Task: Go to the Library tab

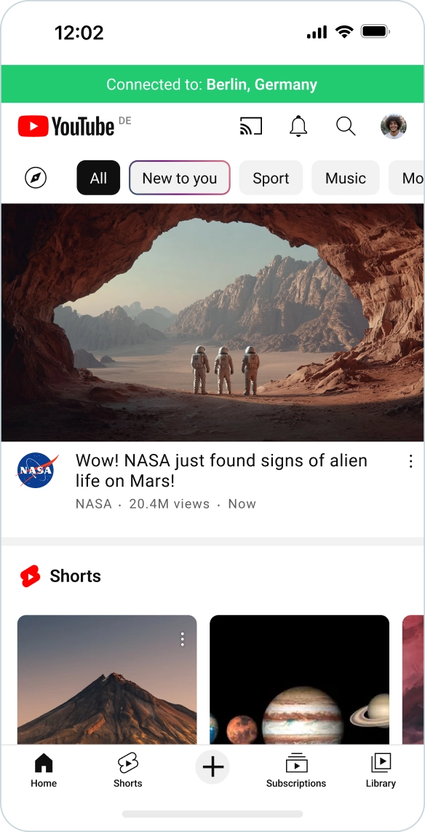Action: [381, 771]
